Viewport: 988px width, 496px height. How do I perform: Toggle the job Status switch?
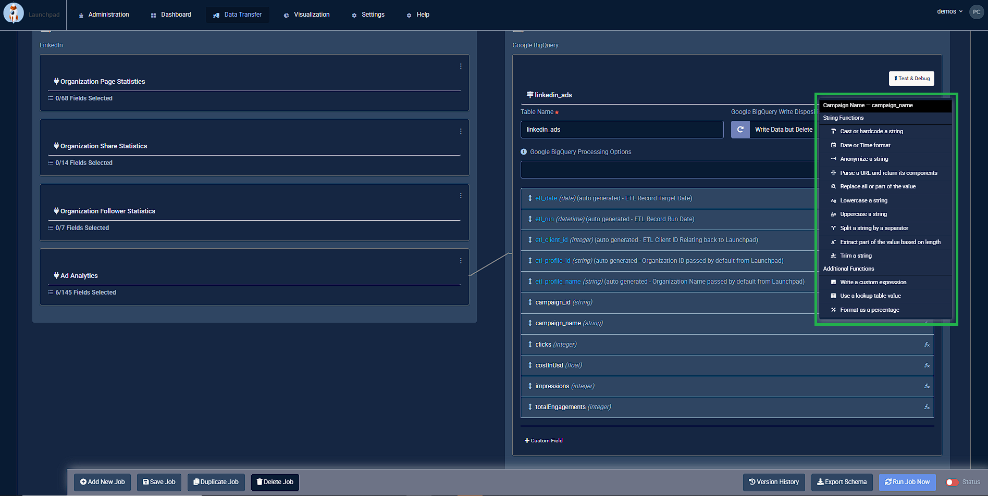[952, 482]
